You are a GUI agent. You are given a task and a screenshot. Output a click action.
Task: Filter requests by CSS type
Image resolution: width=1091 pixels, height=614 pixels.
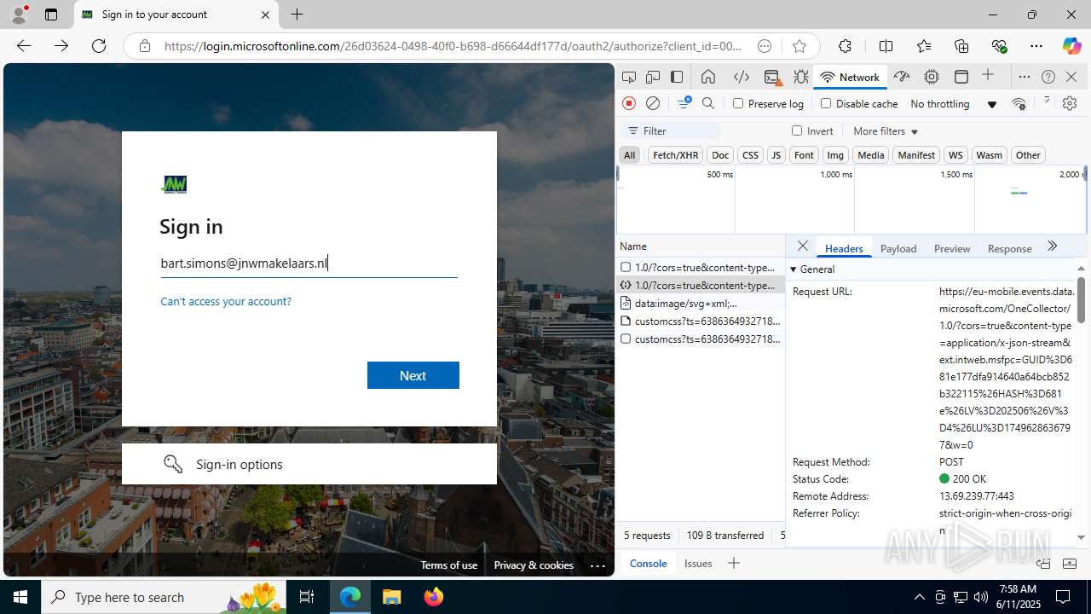click(750, 154)
